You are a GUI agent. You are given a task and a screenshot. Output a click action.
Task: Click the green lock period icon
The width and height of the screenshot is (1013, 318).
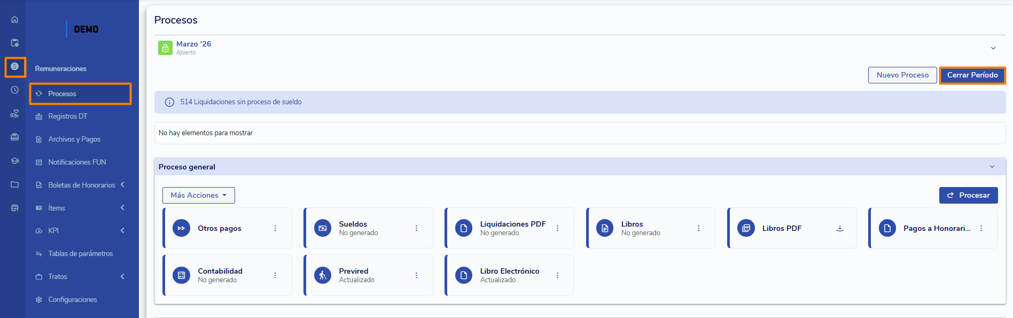tap(165, 48)
